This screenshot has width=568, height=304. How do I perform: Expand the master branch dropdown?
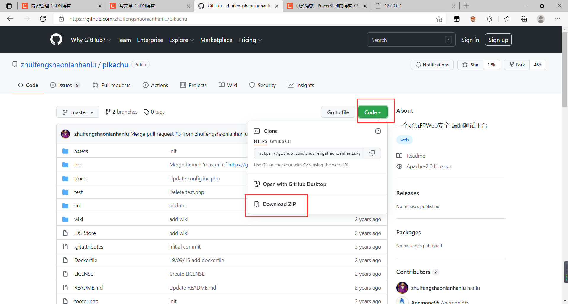click(x=78, y=112)
